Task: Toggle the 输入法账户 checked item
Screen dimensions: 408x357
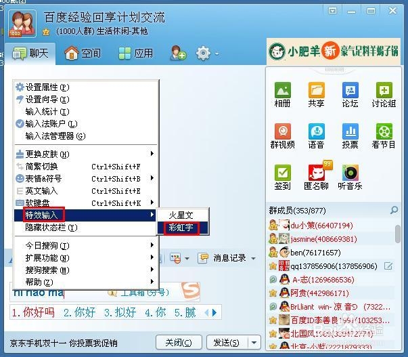Action: (86, 124)
